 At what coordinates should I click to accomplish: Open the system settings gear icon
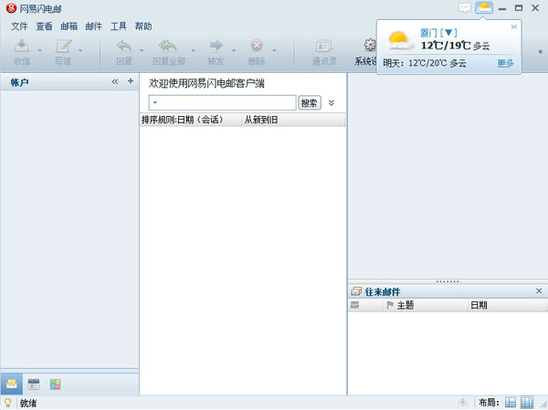pyautogui.click(x=370, y=45)
